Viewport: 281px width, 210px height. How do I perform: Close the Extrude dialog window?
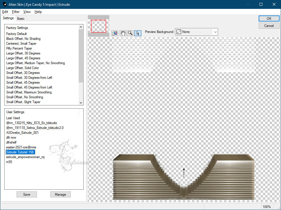point(274,4)
